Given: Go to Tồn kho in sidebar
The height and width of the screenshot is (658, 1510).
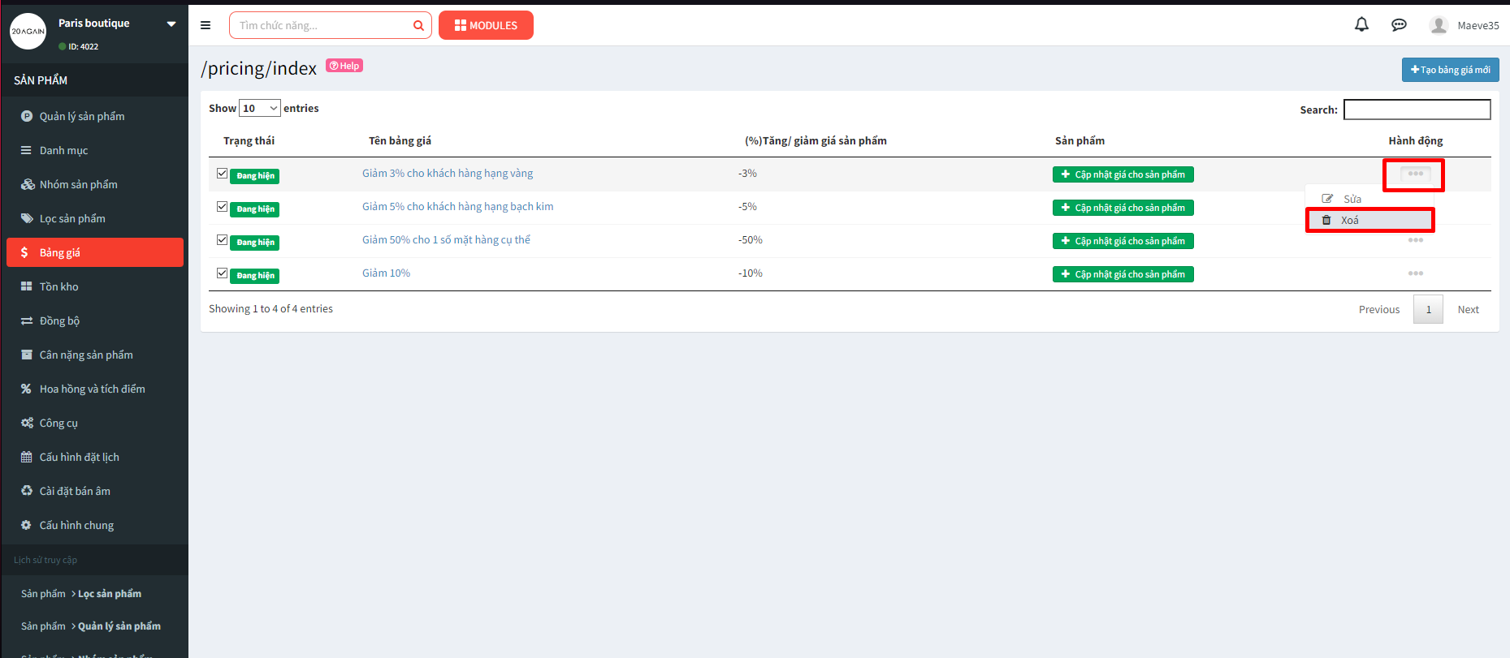Looking at the screenshot, I should [x=59, y=286].
